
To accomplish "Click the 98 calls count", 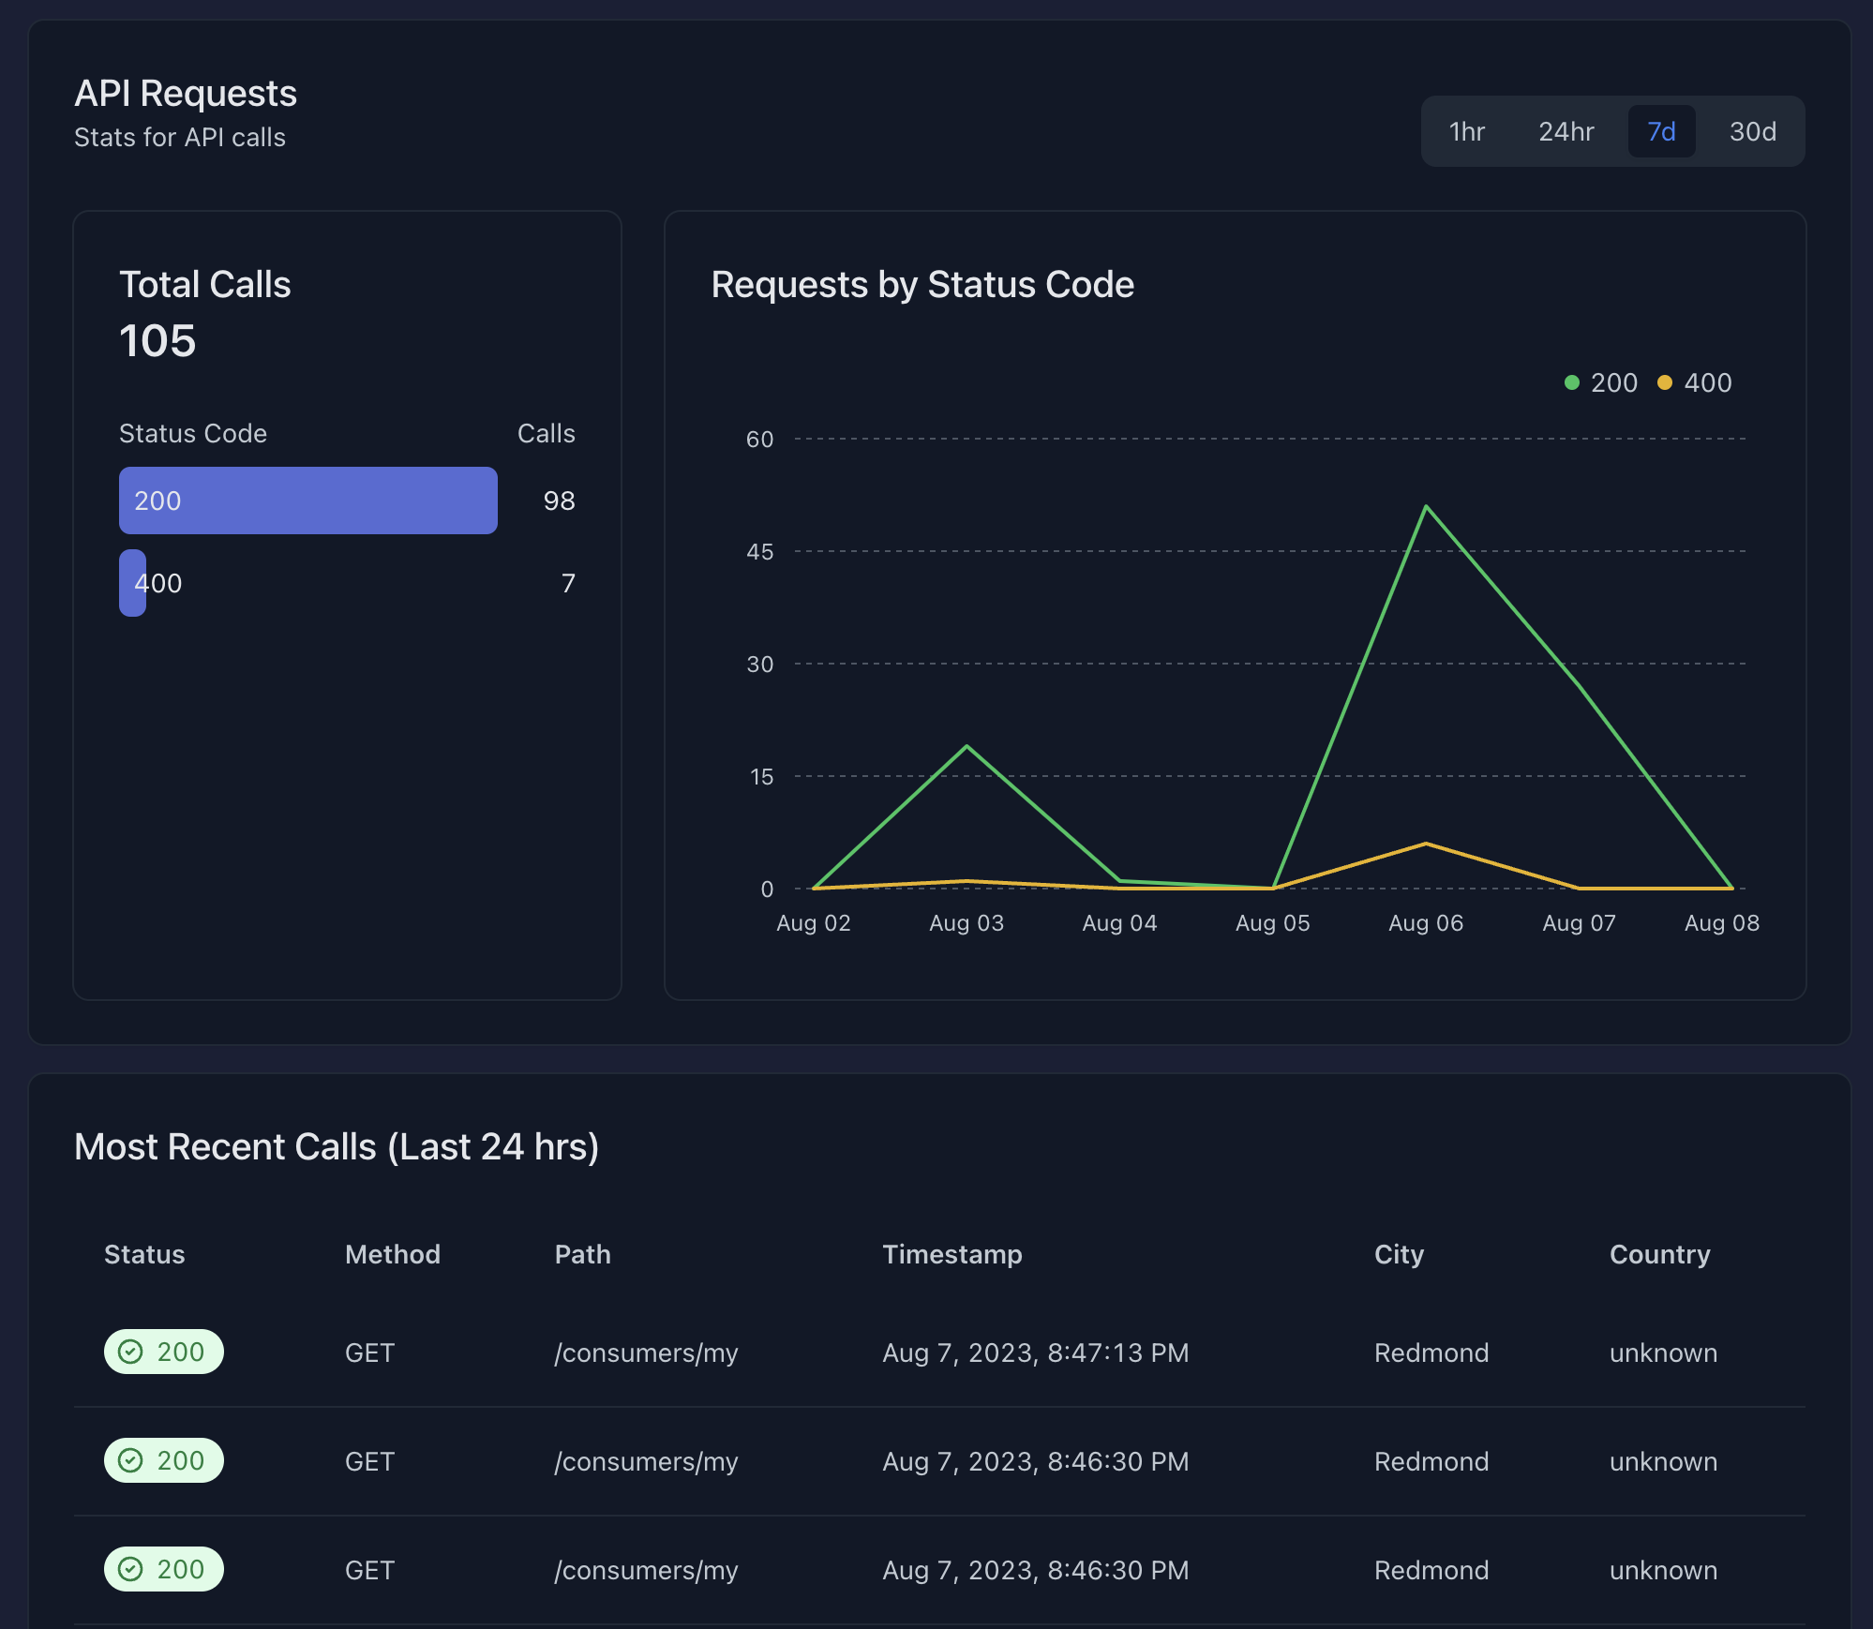I will point(560,501).
